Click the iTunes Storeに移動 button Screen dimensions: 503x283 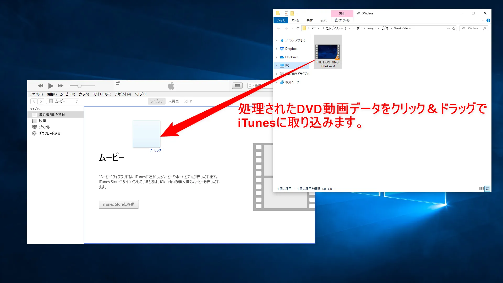[x=119, y=204]
